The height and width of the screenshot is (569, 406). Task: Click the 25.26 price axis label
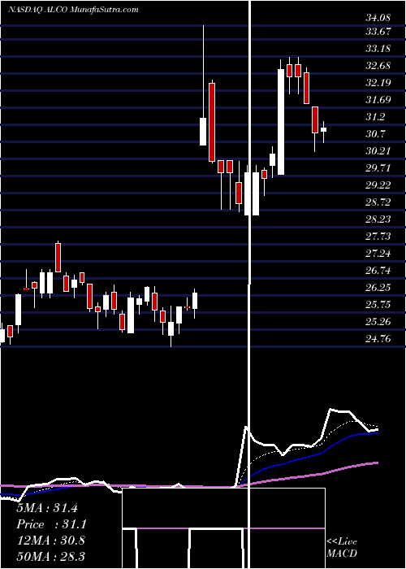click(x=378, y=322)
